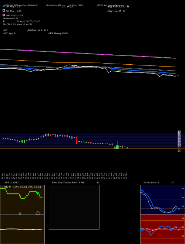Click the 'Day Vol: 0 M' label
This screenshot has height=244, width=185.
click(116, 11)
